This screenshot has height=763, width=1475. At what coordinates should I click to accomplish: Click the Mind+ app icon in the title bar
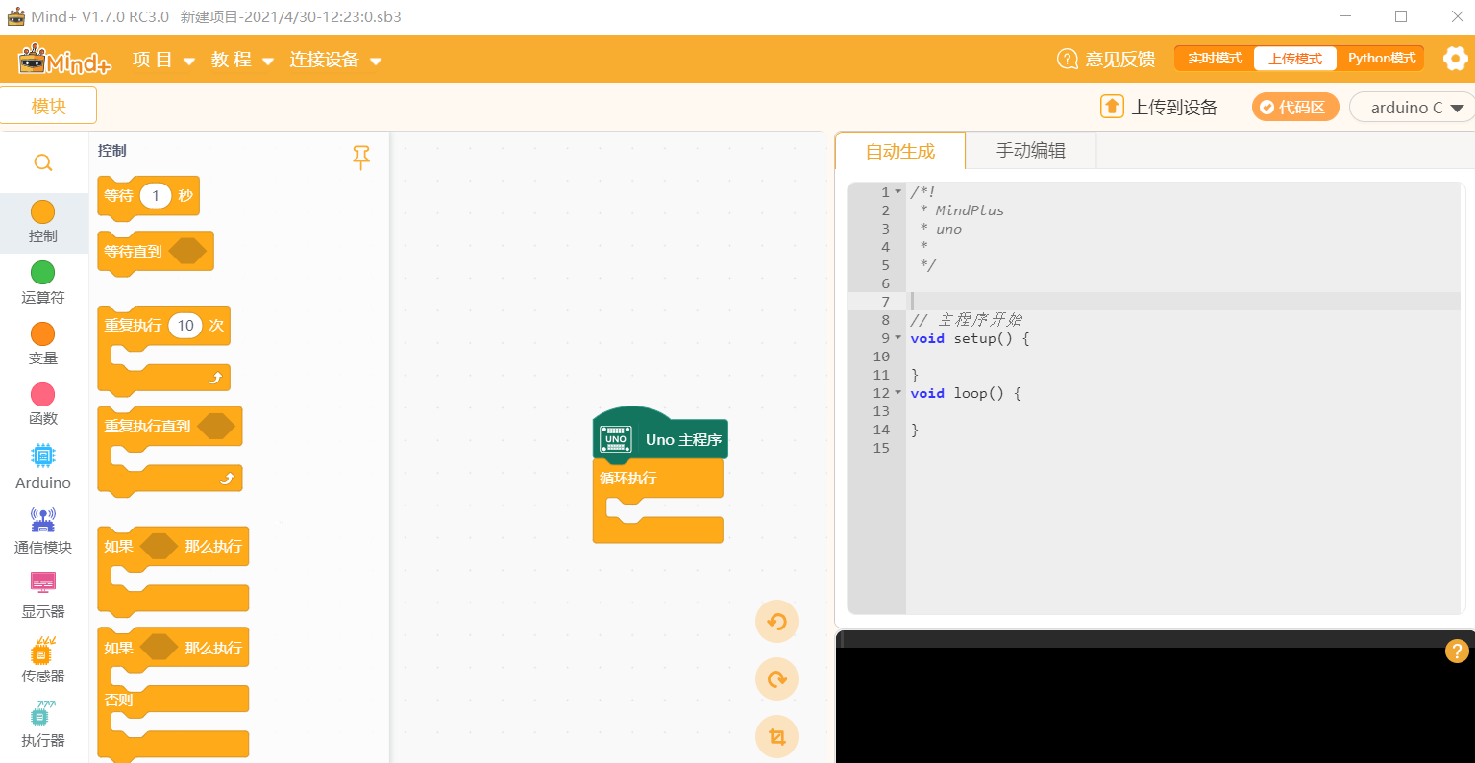pyautogui.click(x=15, y=16)
